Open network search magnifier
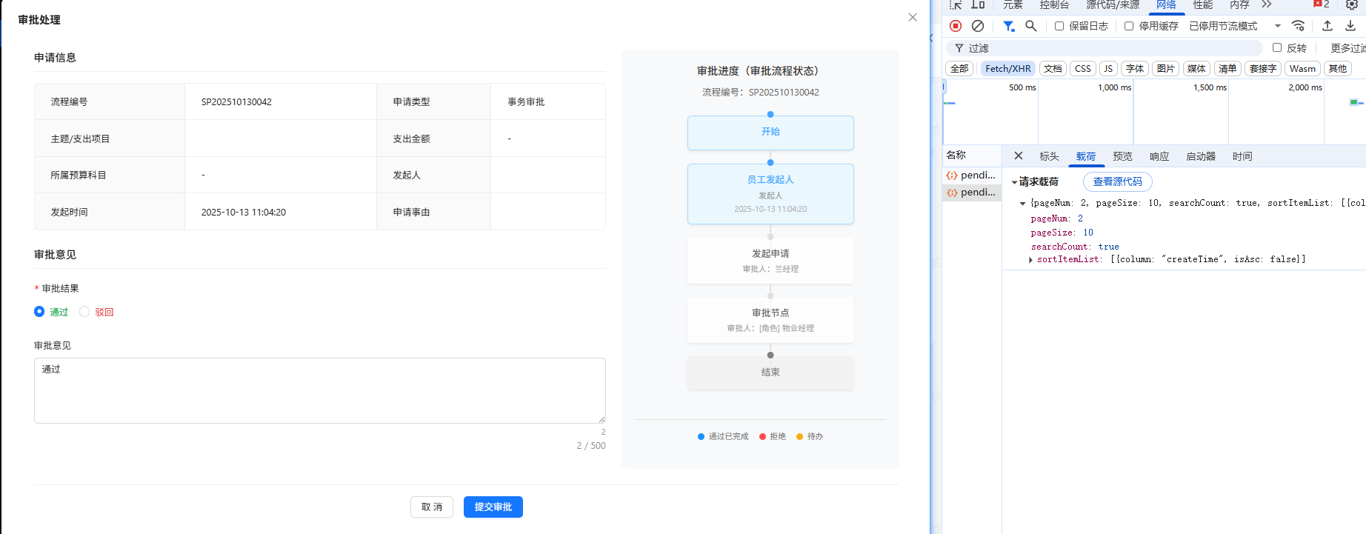 (x=1030, y=26)
